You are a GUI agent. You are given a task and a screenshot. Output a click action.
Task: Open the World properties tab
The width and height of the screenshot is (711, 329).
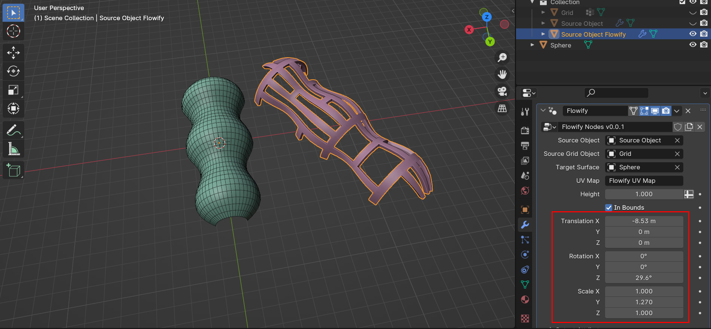point(525,191)
